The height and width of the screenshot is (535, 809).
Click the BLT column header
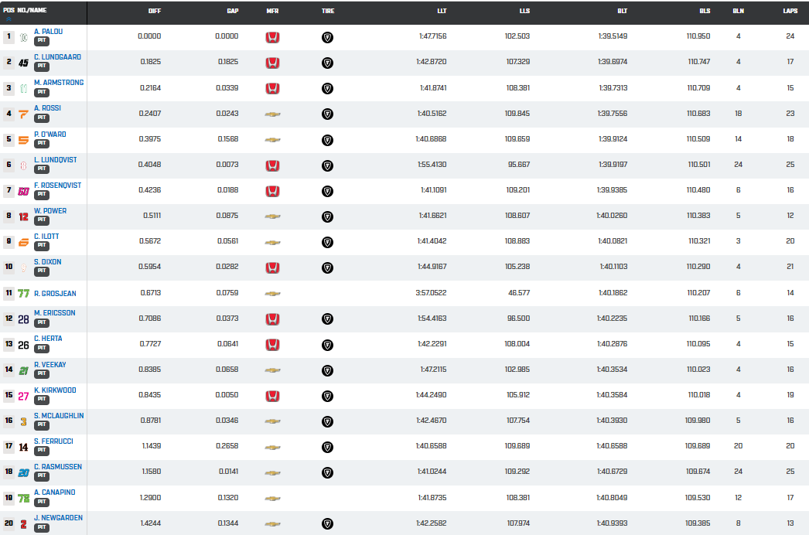pos(622,12)
